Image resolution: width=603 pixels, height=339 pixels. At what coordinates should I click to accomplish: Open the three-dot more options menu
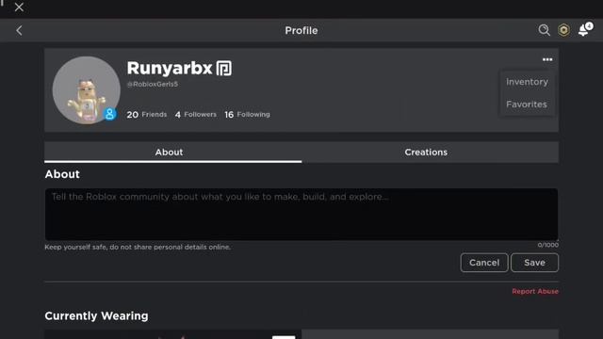coord(547,59)
